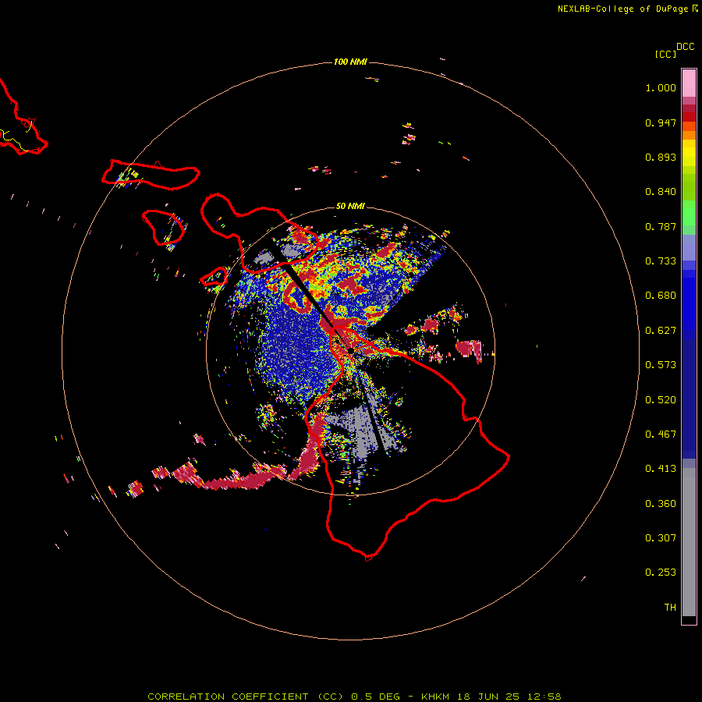Screen dimensions: 702x702
Task: Click the radar site center dot
Action: 351,350
